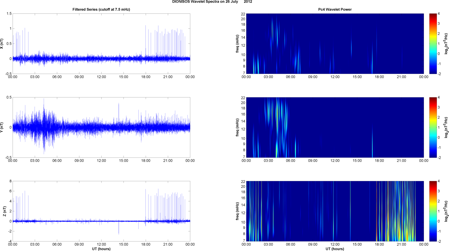Click 'UT (hours)' under the bottom wavelet spectrogram

pos(335,249)
